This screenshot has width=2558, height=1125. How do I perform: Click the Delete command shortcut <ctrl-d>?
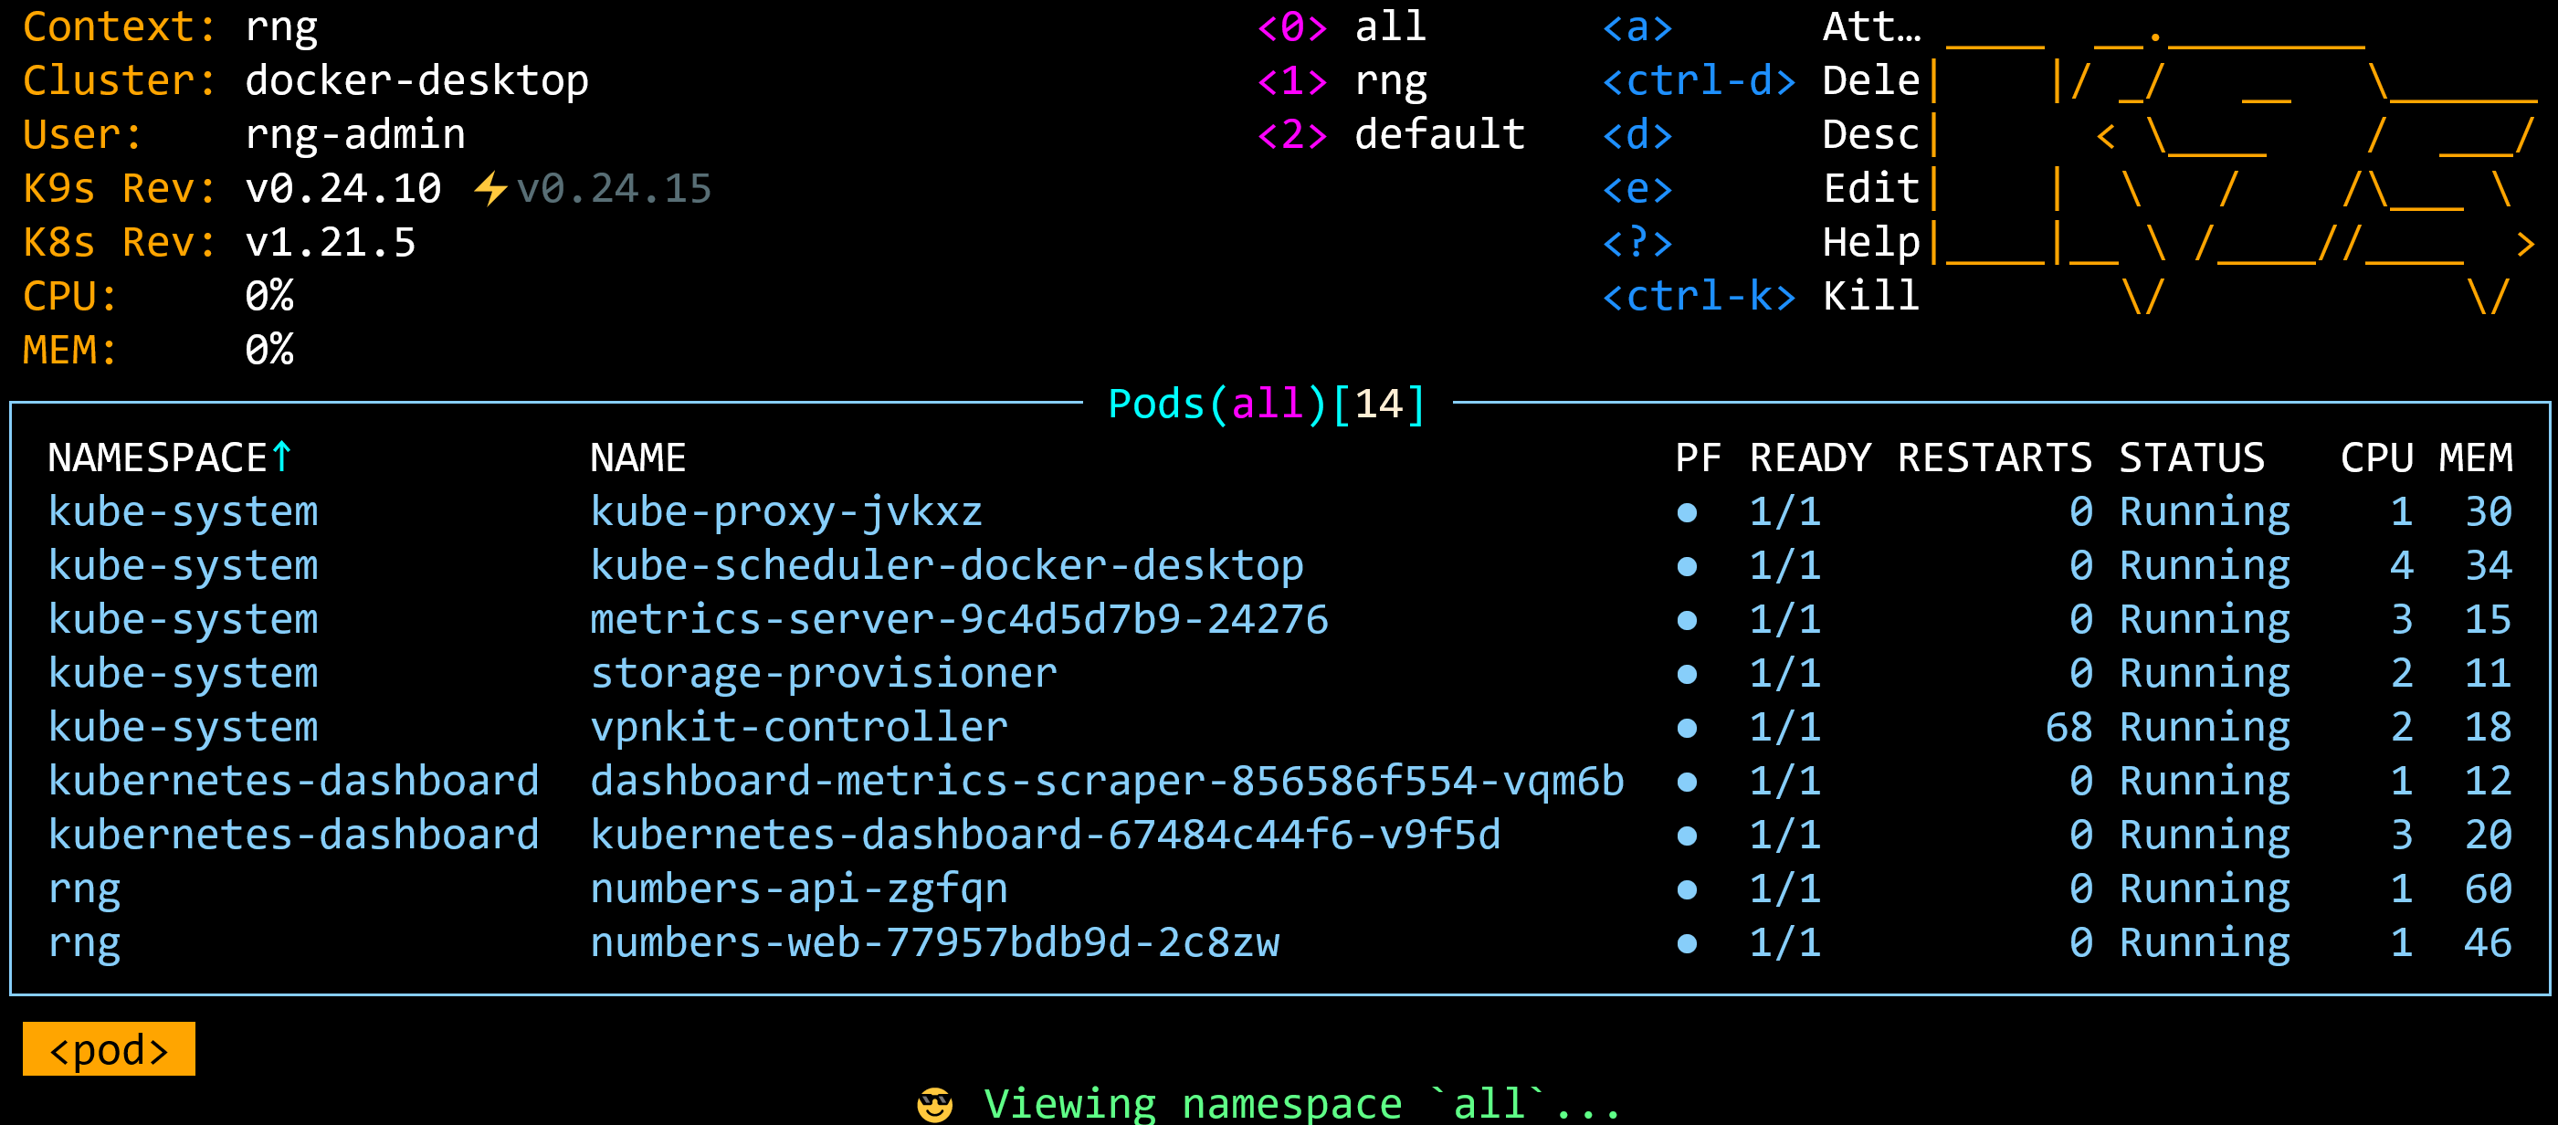click(1699, 80)
